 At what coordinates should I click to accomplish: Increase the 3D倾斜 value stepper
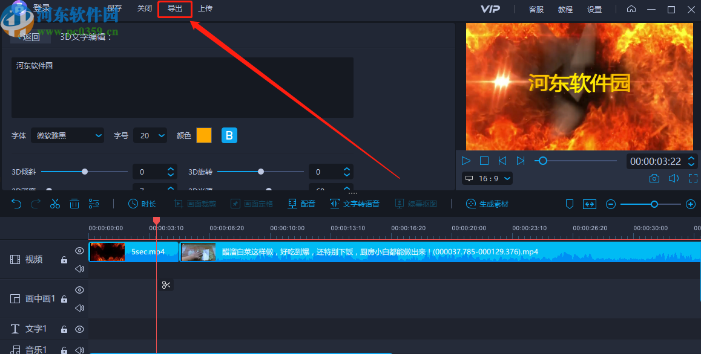[170, 169]
